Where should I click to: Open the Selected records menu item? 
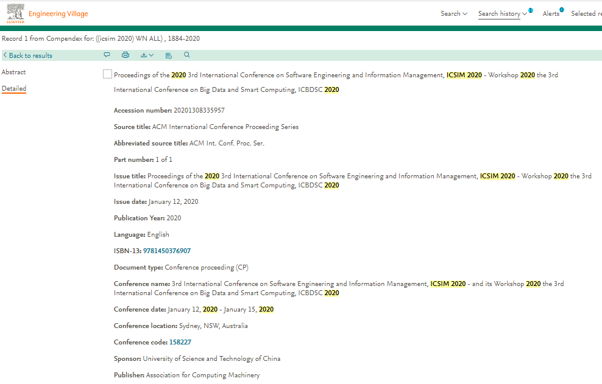(586, 14)
